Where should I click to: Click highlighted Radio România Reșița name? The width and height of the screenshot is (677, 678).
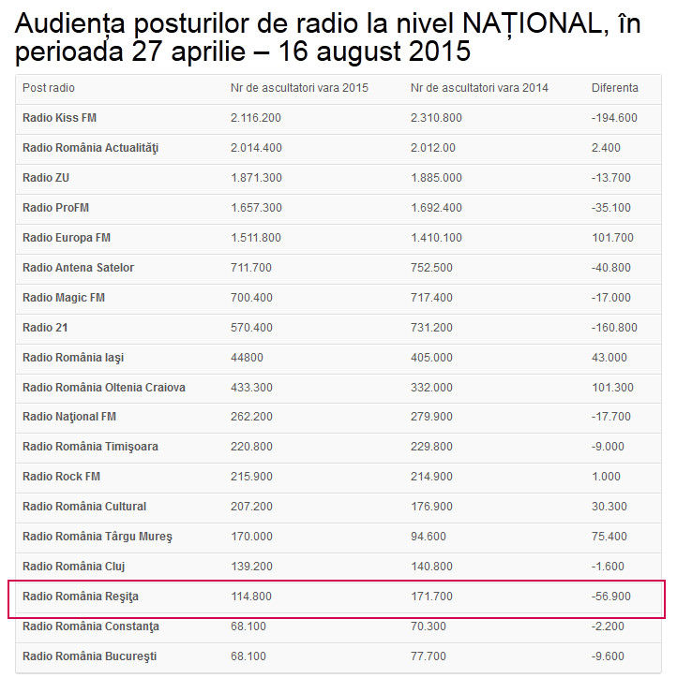(x=81, y=597)
